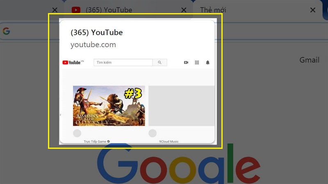Click the blank gray video placeholder thumbnail

[x=182, y=106]
